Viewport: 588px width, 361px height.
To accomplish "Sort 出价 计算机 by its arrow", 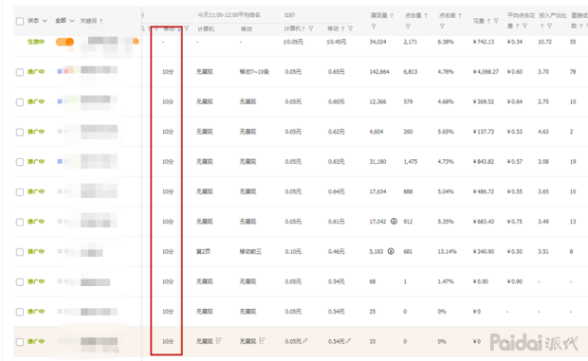I will click(x=303, y=28).
